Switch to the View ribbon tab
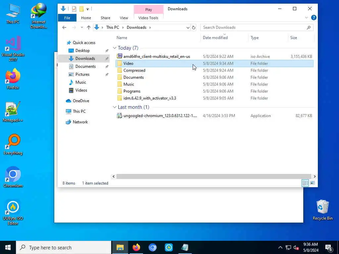 [124, 18]
